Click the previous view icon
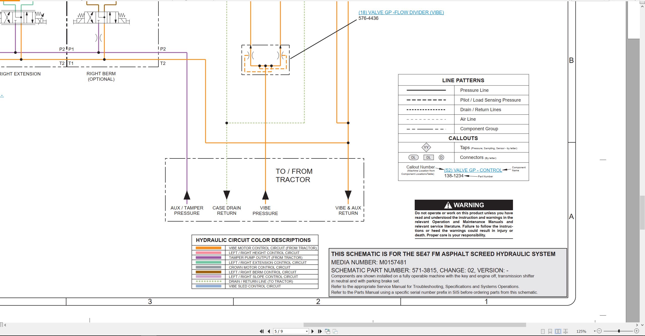 pos(328,331)
